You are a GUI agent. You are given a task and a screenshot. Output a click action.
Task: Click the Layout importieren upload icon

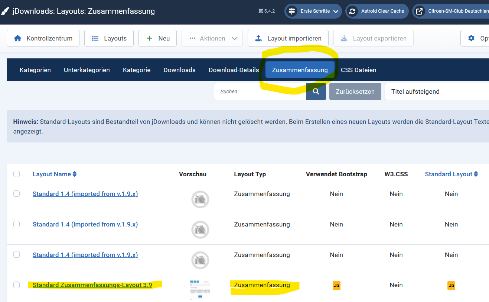tap(259, 38)
